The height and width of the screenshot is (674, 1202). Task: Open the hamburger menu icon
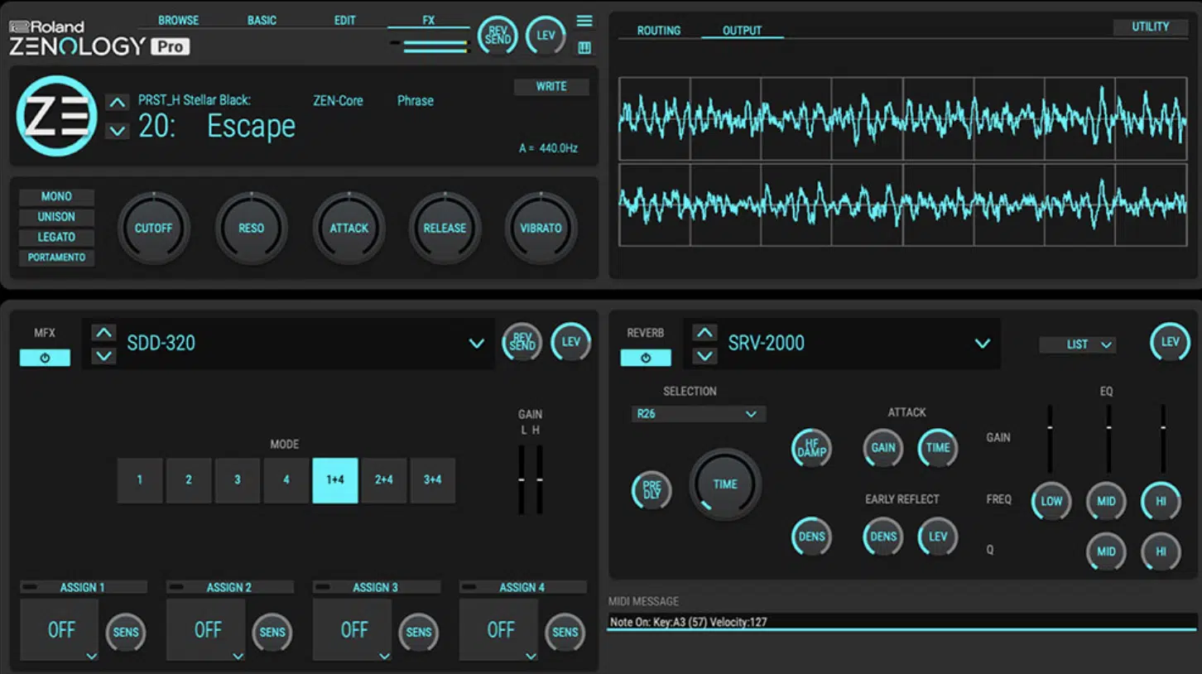point(584,22)
